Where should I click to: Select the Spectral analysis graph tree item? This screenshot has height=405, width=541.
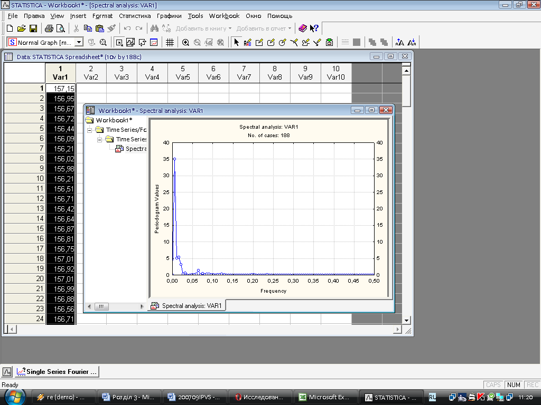(135, 149)
